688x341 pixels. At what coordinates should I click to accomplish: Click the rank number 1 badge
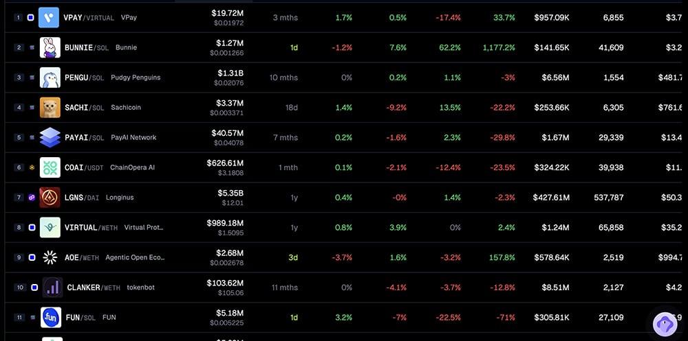coord(18,17)
